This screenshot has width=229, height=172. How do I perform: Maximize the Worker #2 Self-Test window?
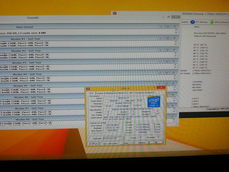167,50
